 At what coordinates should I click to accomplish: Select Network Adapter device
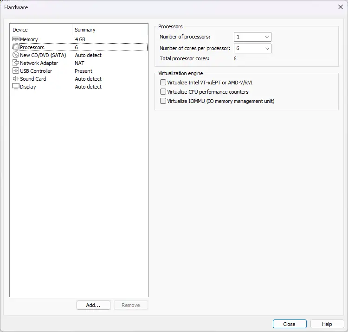click(x=39, y=63)
